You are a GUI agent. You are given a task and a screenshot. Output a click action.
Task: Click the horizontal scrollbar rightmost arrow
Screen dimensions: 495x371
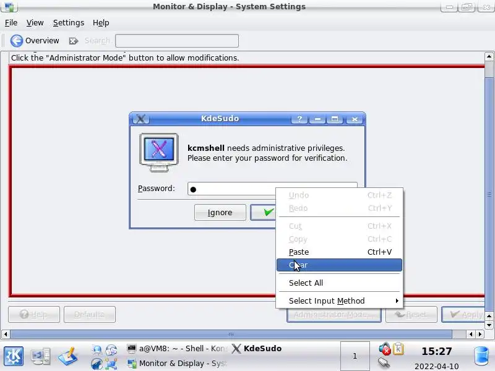point(480,334)
